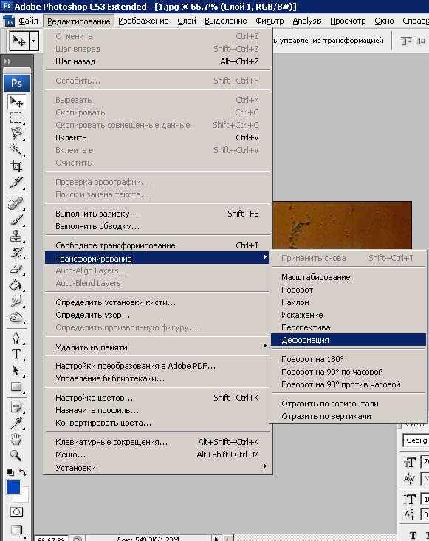Open the Изображение menu

(143, 21)
